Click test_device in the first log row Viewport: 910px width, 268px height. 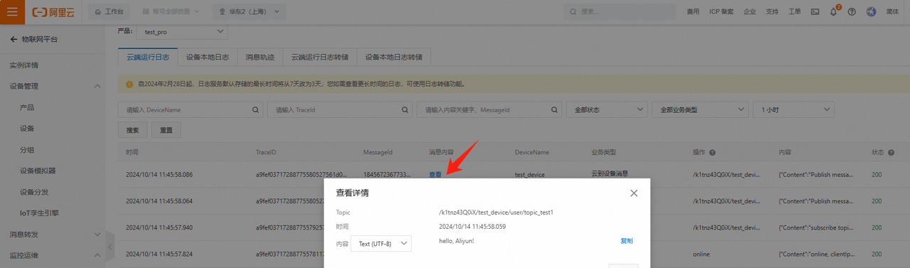click(530, 174)
